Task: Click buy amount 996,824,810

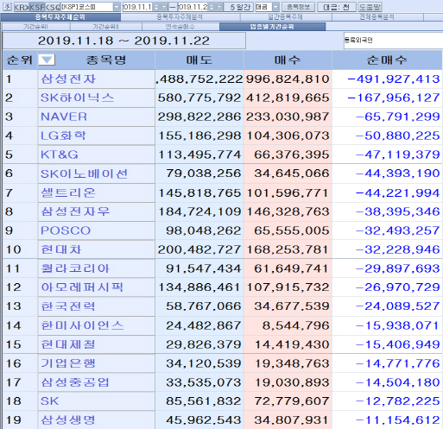Action: 288,79
